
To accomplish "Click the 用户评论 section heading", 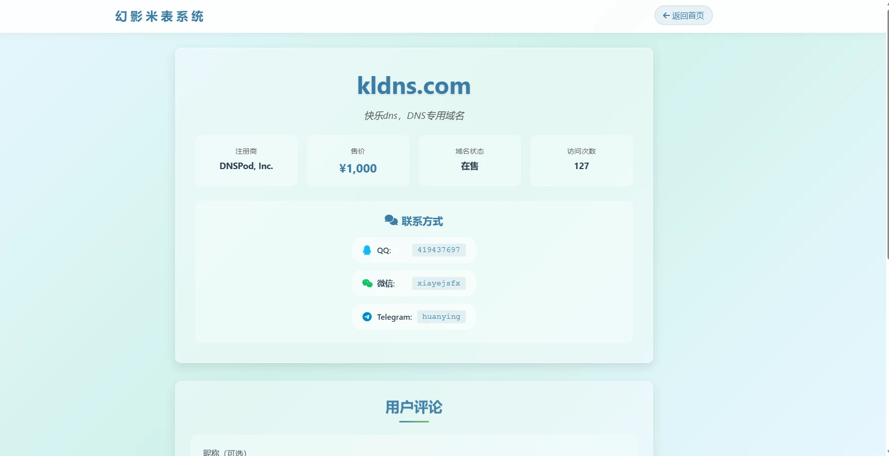I will pyautogui.click(x=414, y=407).
